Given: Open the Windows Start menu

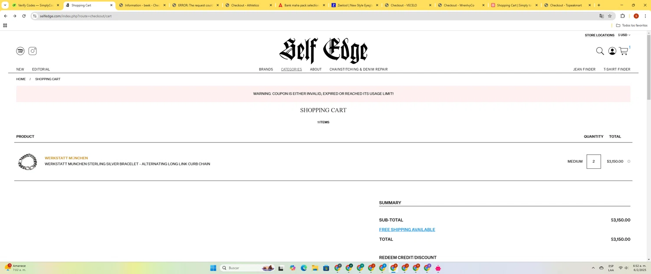Looking at the screenshot, I should (x=213, y=268).
